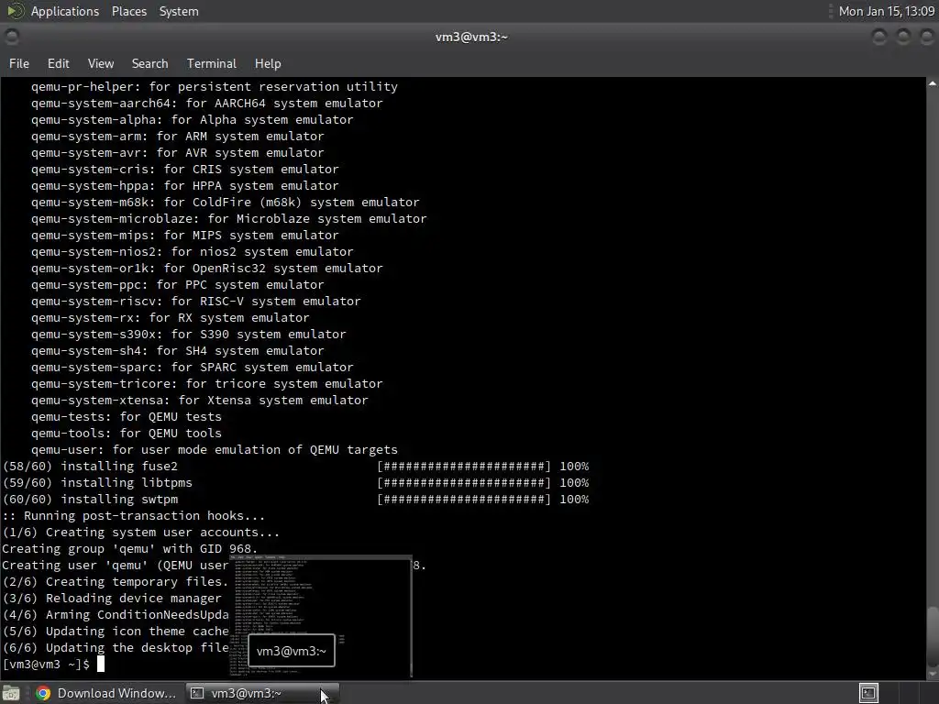Open the Edit menu
This screenshot has width=939, height=704.
(58, 63)
